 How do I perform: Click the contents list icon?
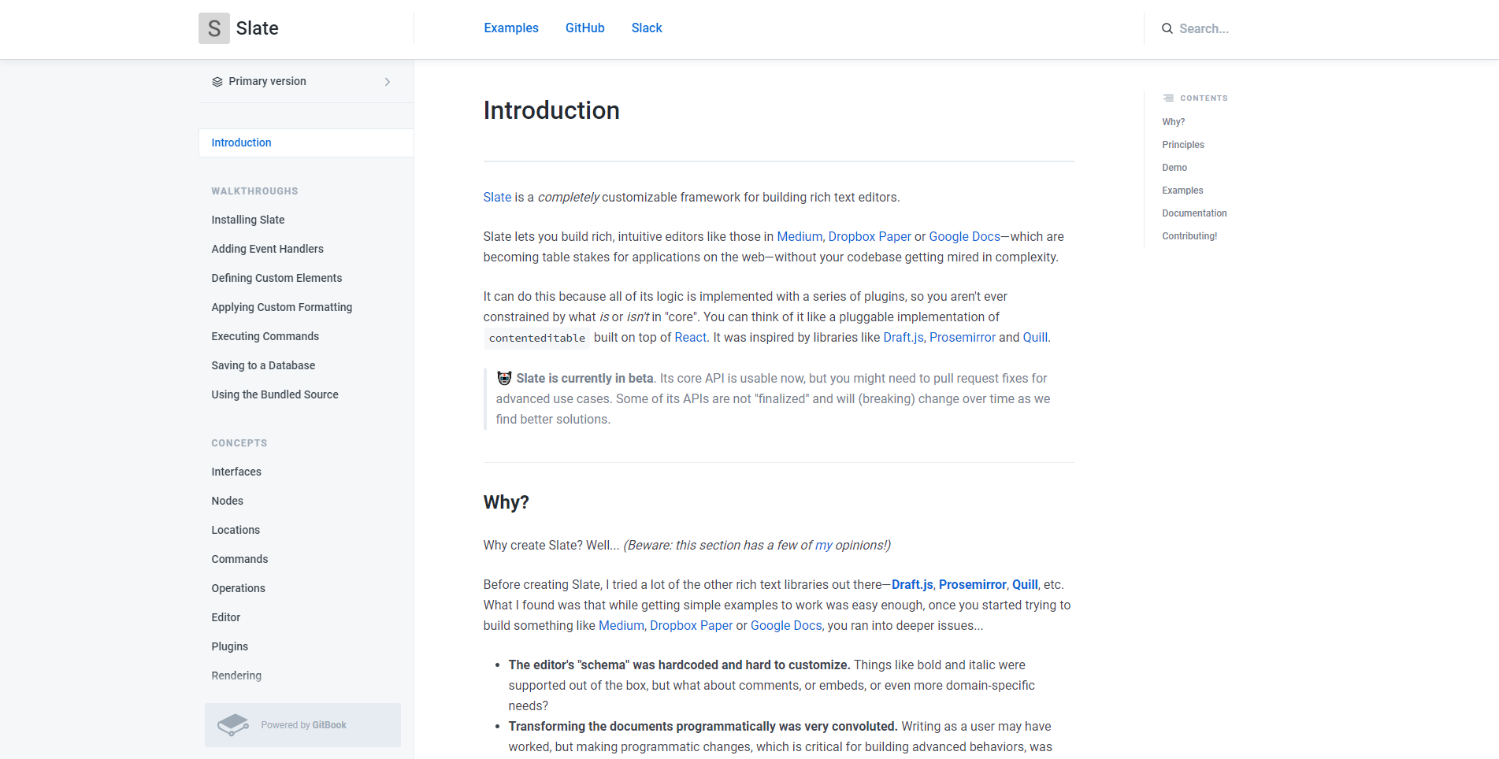(1168, 98)
